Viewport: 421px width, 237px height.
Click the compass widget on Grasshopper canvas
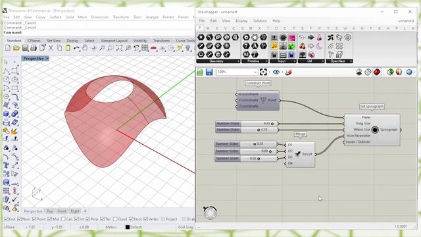[x=210, y=213]
